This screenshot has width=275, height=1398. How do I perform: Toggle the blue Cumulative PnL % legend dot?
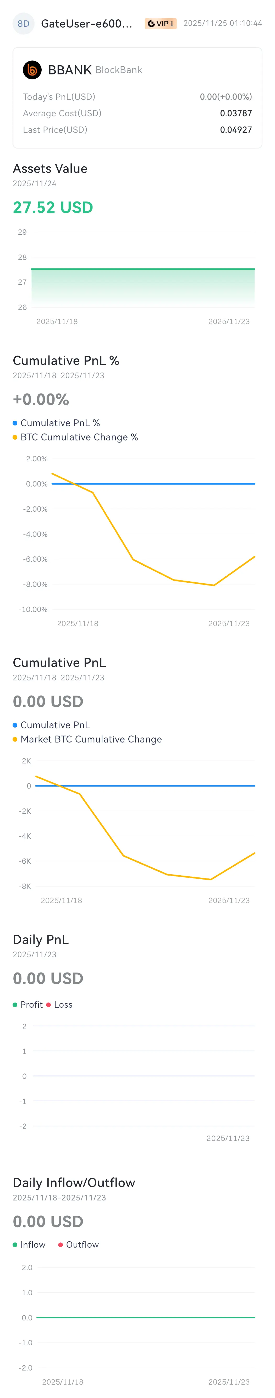[x=15, y=423]
